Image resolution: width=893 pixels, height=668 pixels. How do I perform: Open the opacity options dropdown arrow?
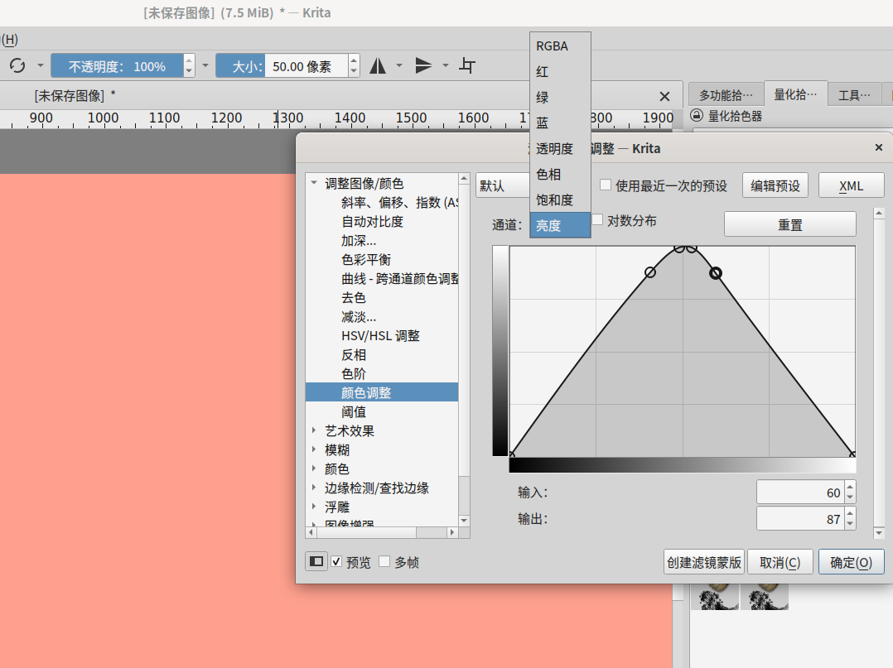tap(205, 65)
